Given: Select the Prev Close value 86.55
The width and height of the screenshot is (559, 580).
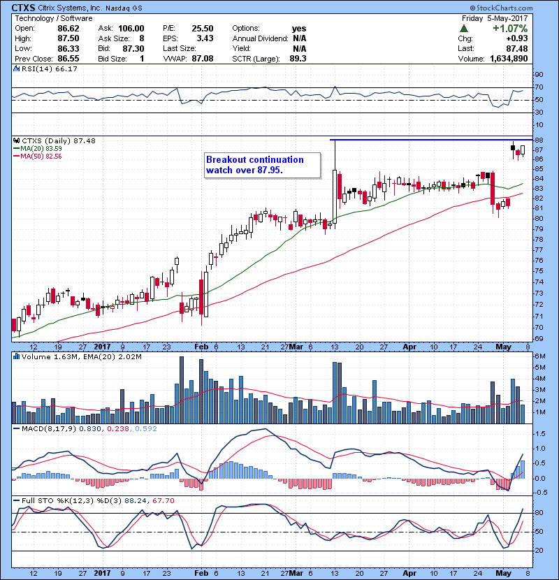Looking at the screenshot, I should pyautogui.click(x=68, y=59).
